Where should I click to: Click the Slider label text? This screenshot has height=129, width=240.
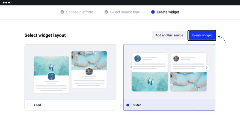click(137, 105)
